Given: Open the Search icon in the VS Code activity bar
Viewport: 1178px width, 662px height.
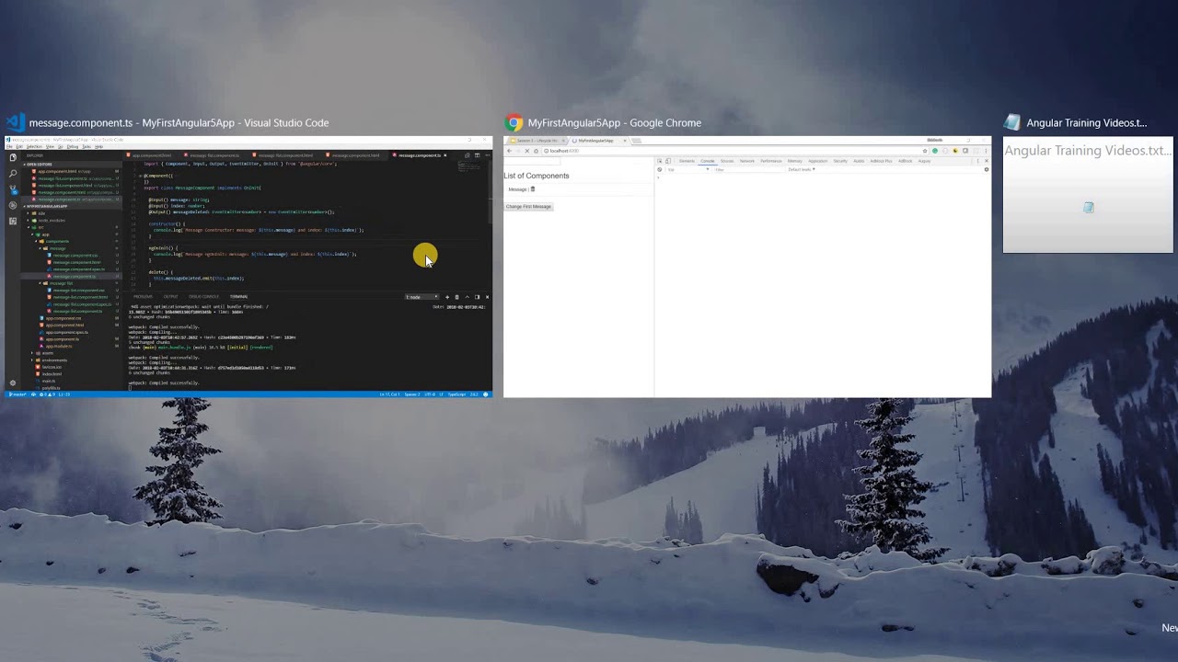Looking at the screenshot, I should (x=13, y=173).
